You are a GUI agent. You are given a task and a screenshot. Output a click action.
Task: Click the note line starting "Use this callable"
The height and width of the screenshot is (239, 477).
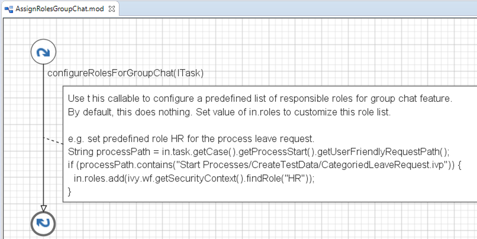click(259, 98)
